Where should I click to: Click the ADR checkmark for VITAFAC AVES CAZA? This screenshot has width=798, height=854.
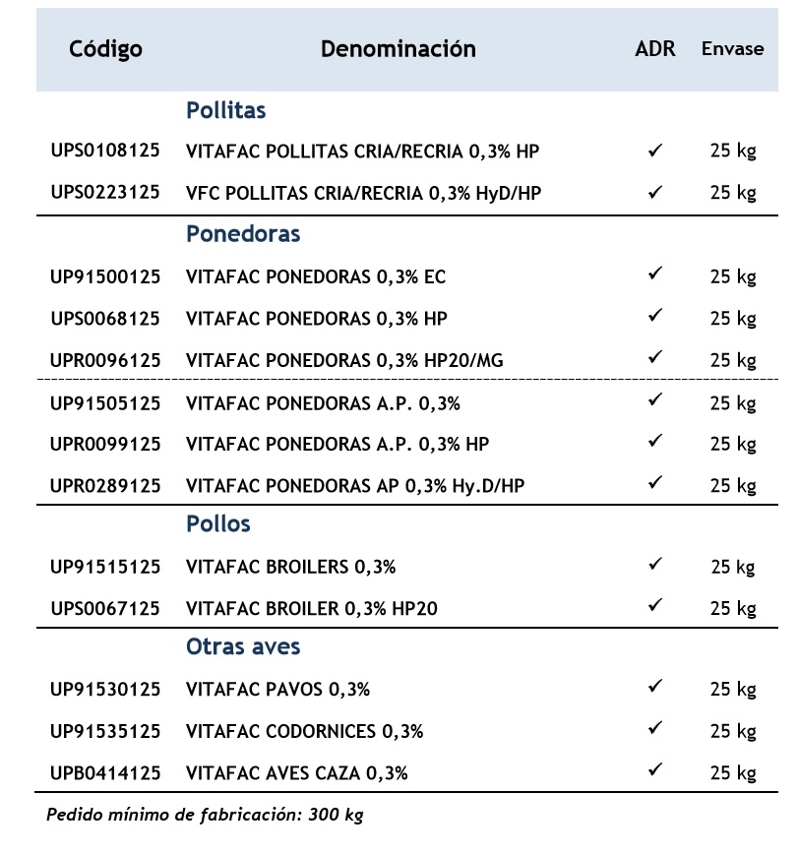click(654, 768)
